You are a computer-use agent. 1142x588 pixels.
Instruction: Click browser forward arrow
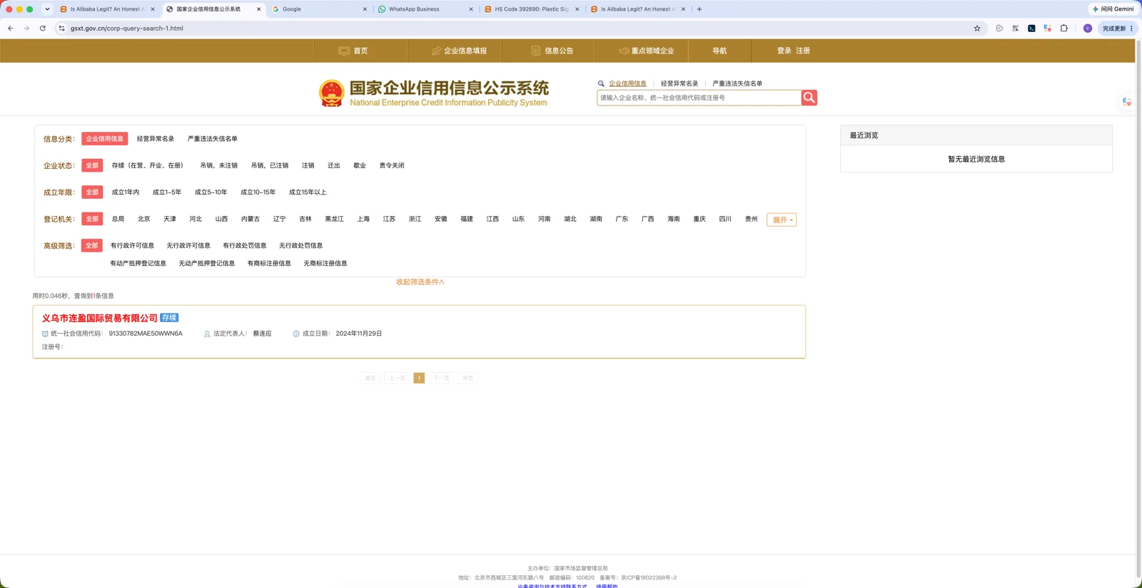[x=26, y=29]
